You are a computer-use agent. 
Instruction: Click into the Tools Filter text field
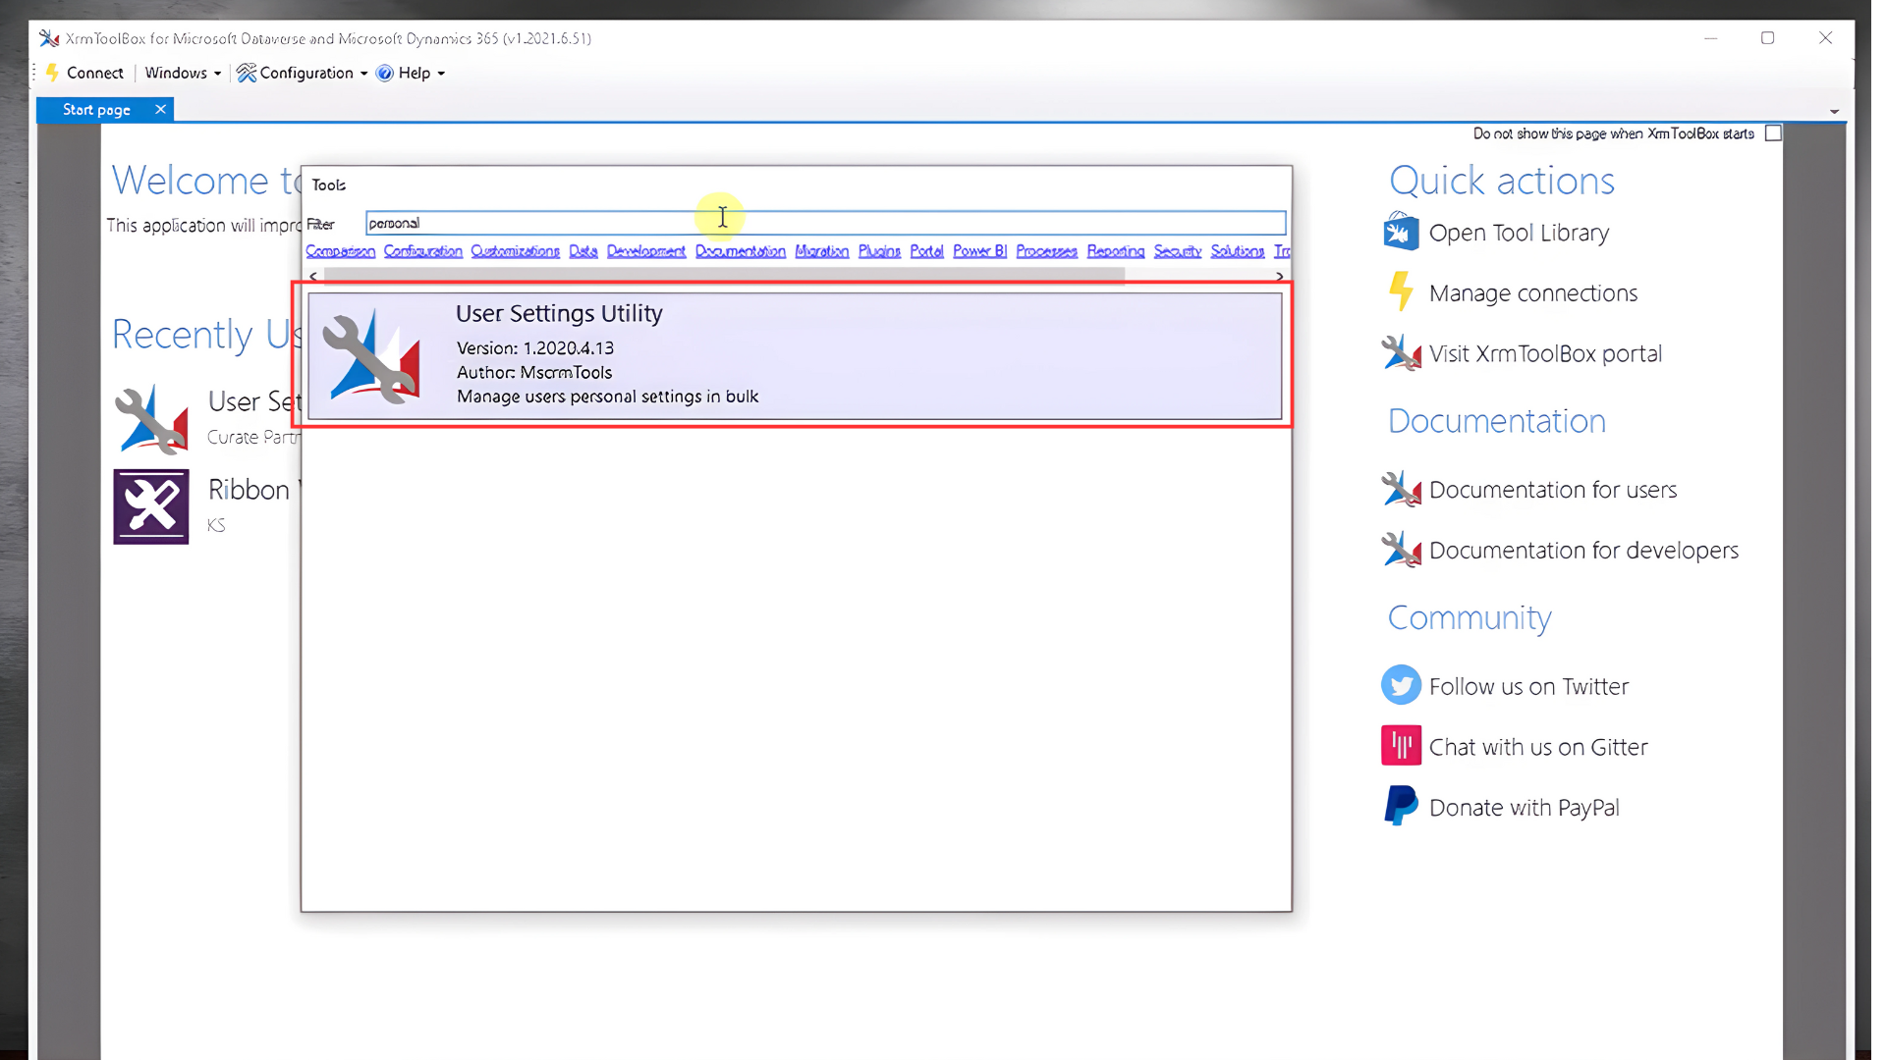[x=825, y=223]
